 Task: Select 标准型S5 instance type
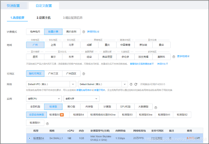tap(58, 115)
